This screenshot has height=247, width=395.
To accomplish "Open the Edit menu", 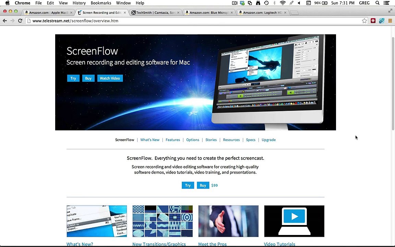I will (x=50, y=3).
